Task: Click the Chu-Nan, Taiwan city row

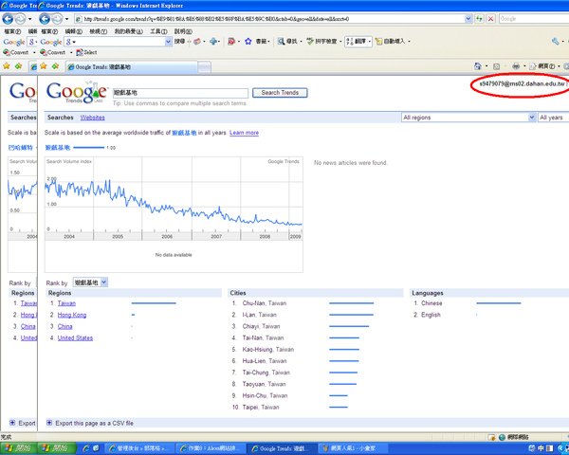Action: coord(303,303)
